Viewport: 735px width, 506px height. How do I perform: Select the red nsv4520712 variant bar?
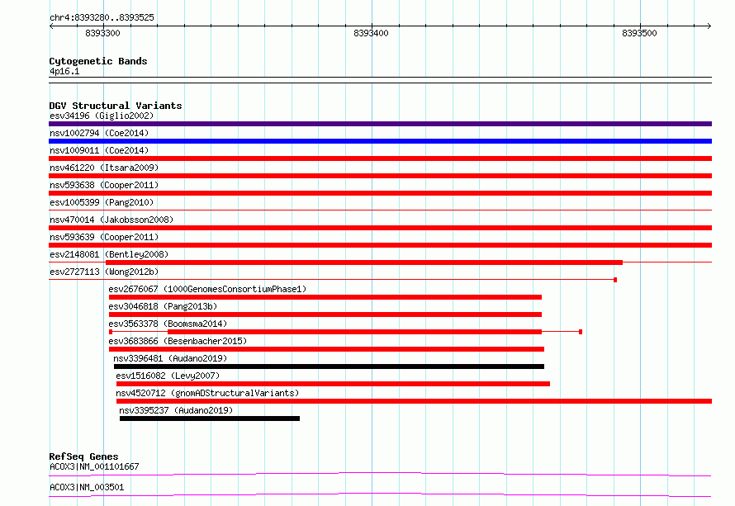coord(414,401)
